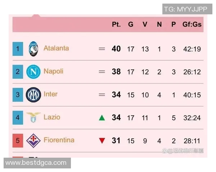Sort table by Gf:Gs column header
216x172 pixels.
192,24
